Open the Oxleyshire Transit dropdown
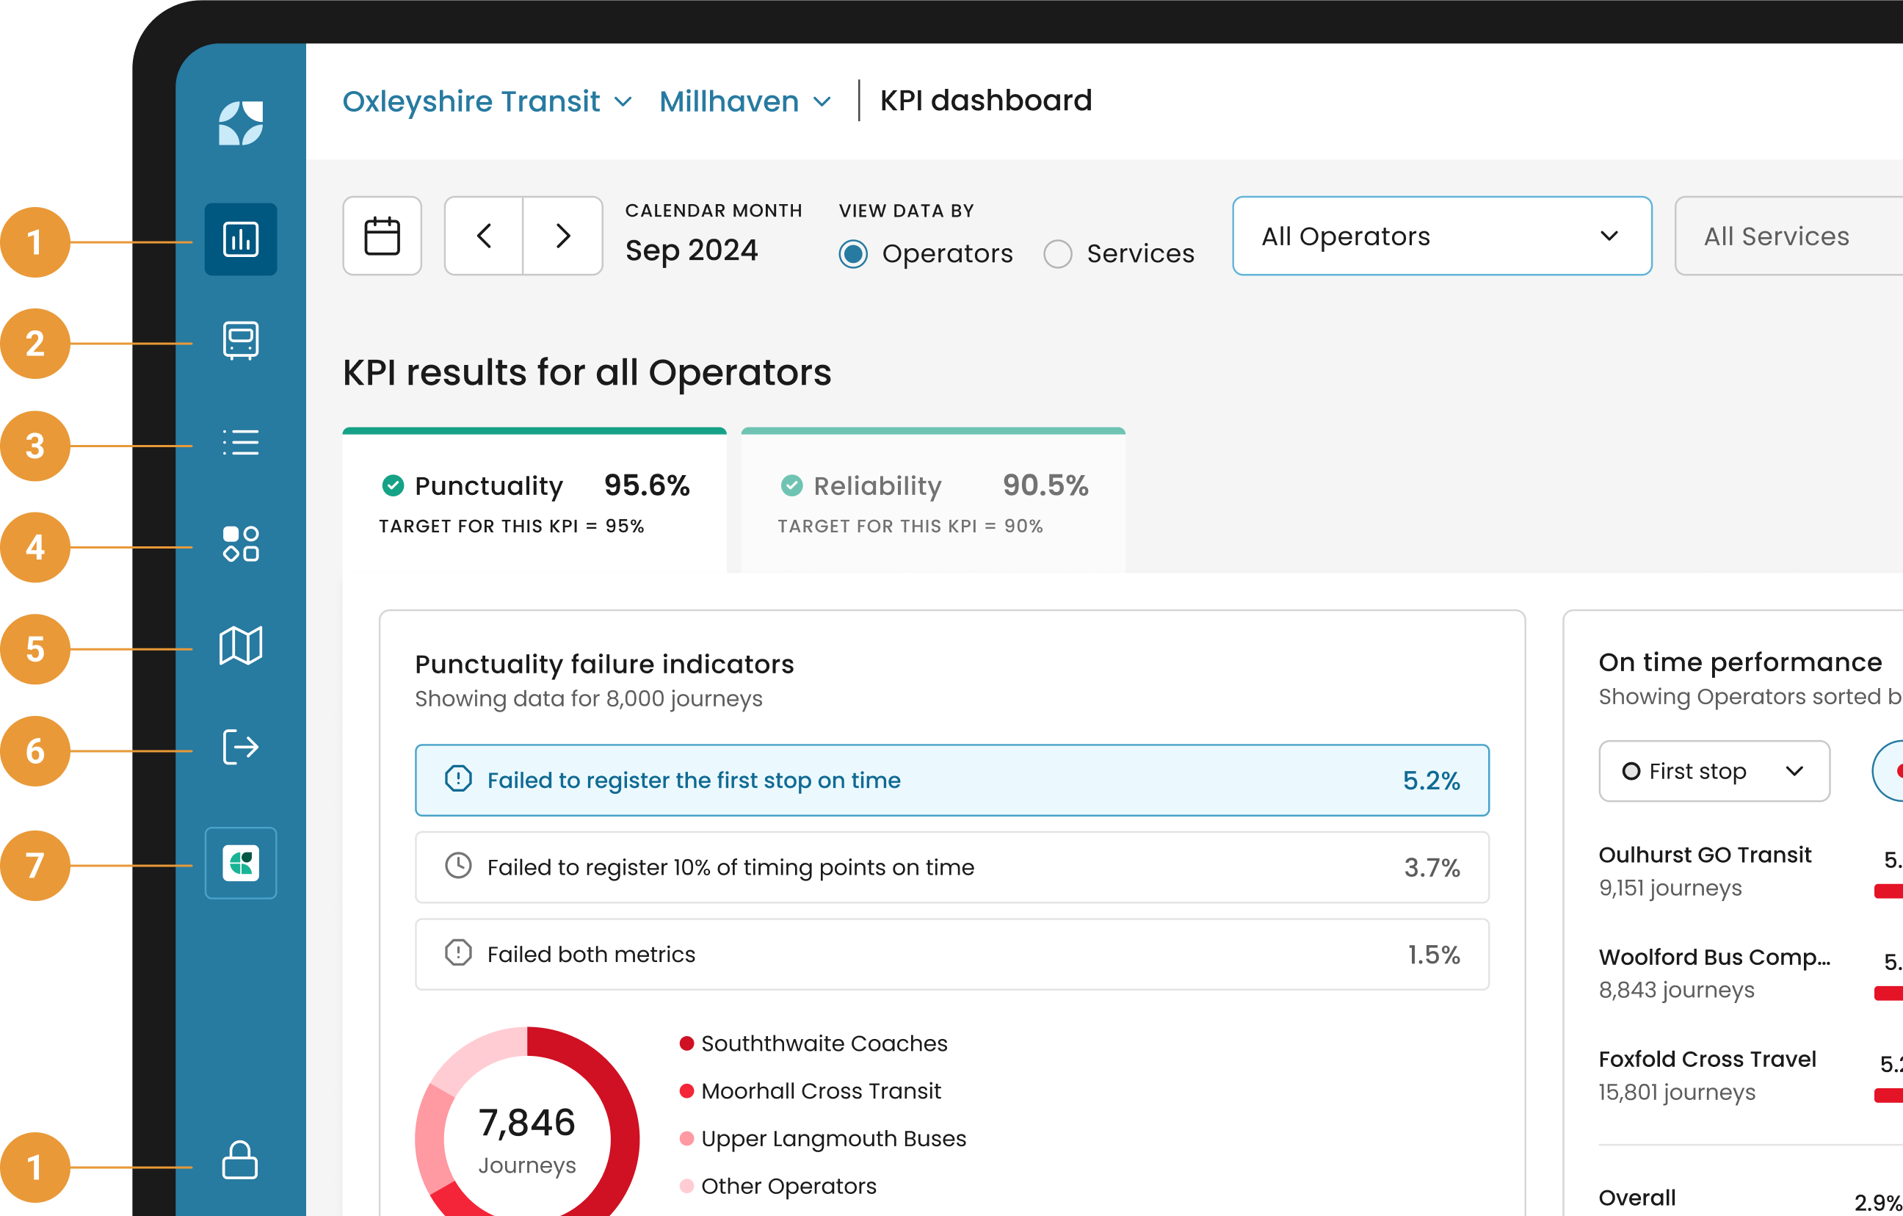 click(x=487, y=101)
